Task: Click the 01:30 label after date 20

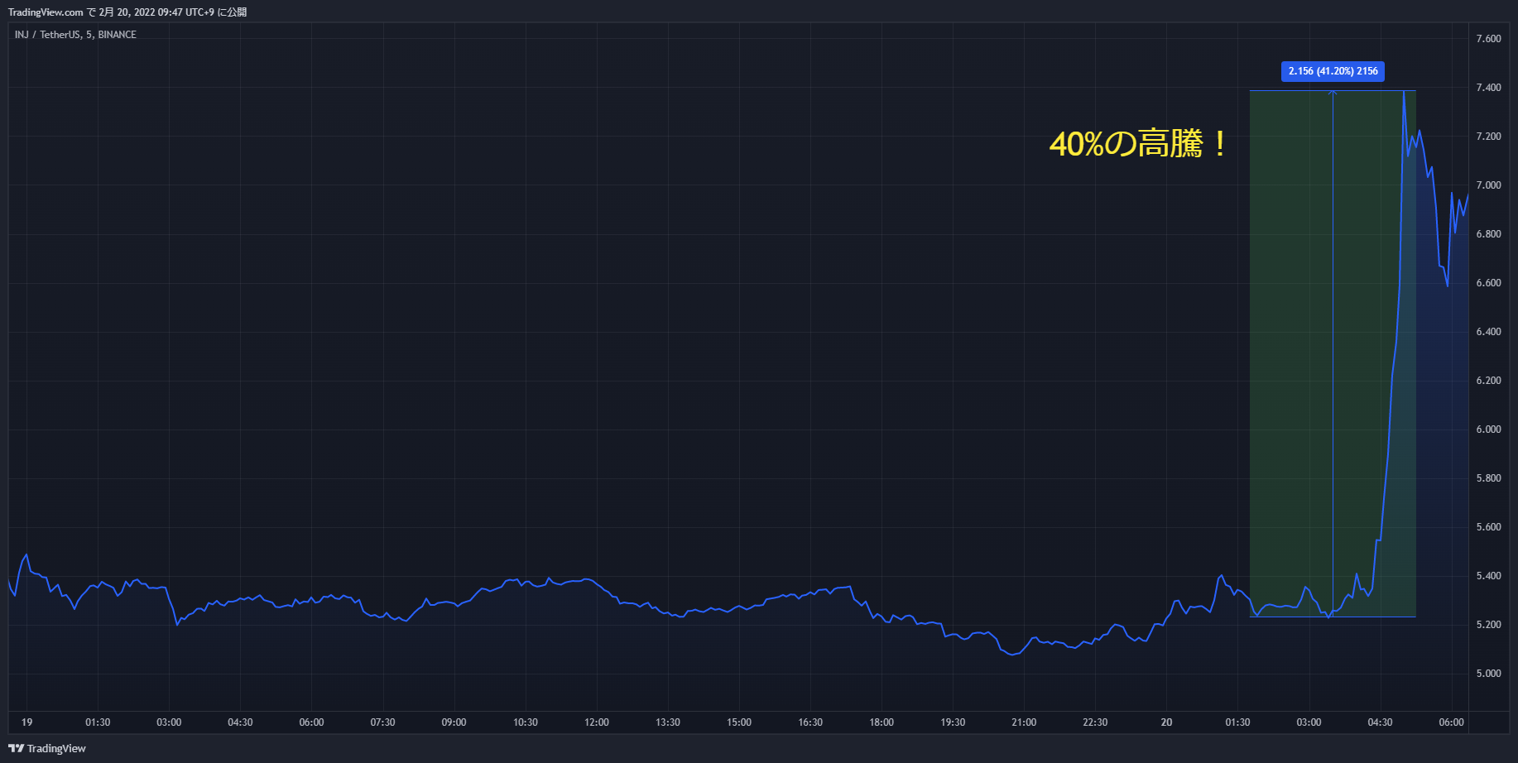Action: 1237,722
